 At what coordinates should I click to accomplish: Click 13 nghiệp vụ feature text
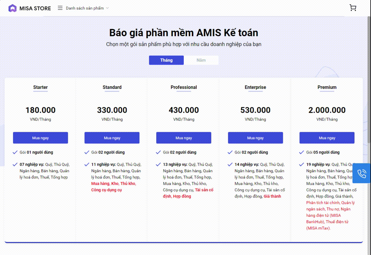(188, 181)
